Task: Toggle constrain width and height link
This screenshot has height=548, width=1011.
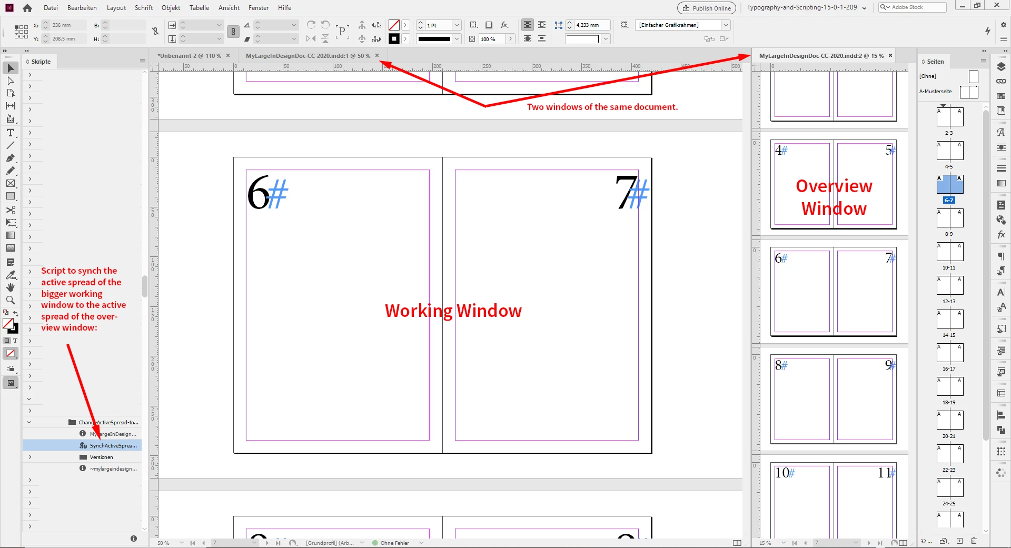Action: (155, 32)
